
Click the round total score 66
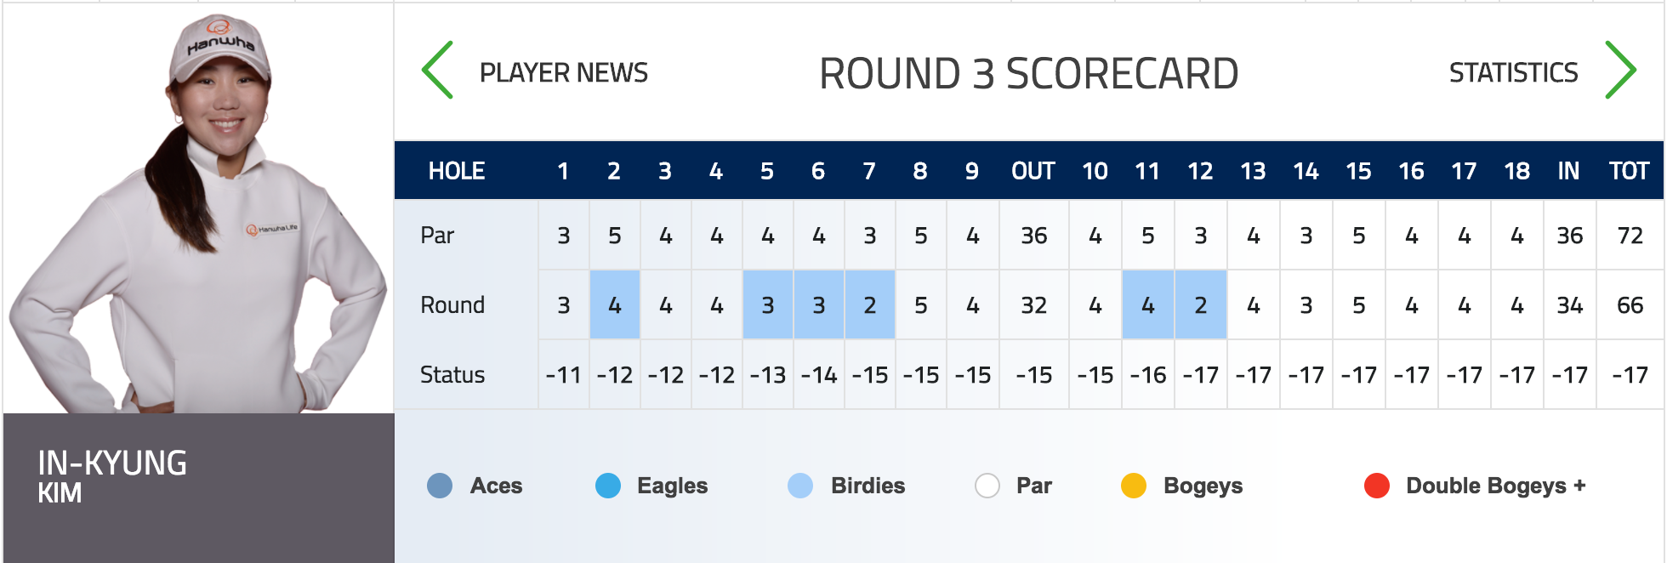[1630, 305]
